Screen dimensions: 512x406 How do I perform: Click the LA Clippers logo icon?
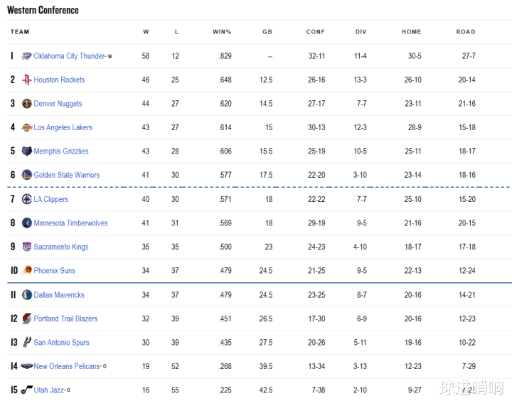pos(27,199)
